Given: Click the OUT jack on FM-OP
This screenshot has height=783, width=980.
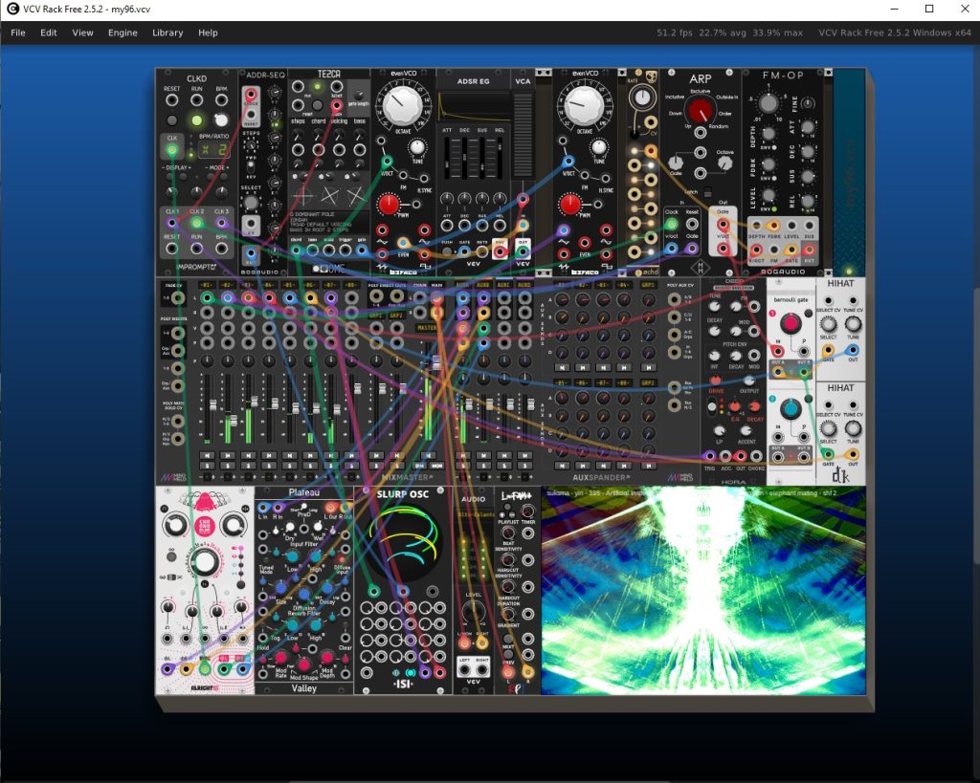Looking at the screenshot, I should click(x=810, y=250).
